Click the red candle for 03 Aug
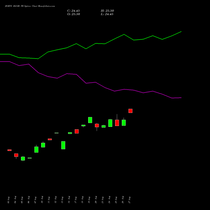210x210 pixels. [x=10, y=150]
